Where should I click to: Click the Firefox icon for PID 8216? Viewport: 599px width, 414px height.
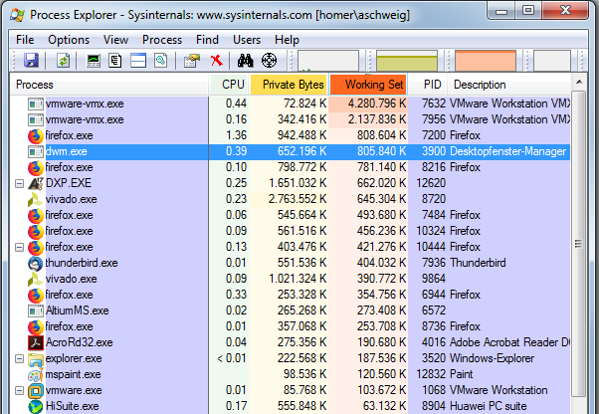point(35,167)
